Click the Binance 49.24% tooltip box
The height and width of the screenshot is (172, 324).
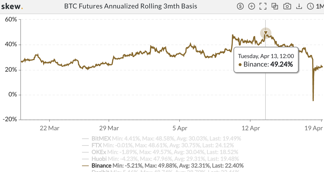(266, 60)
